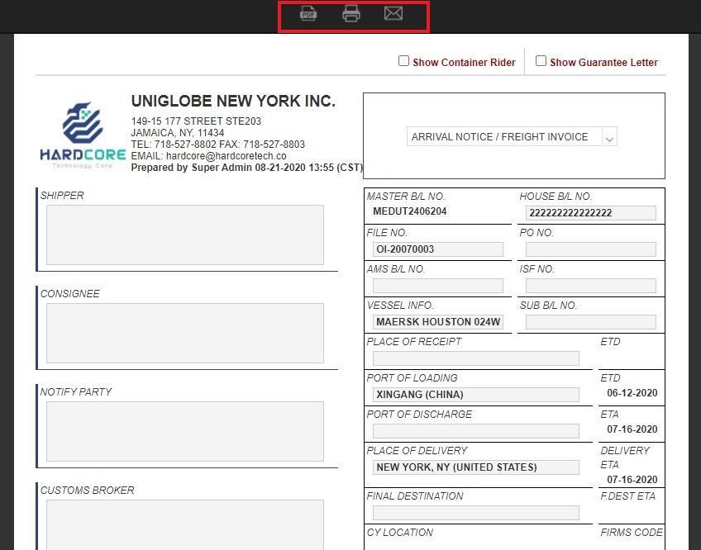This screenshot has width=701, height=550.
Task: Click the File No. field
Action: 437,249
